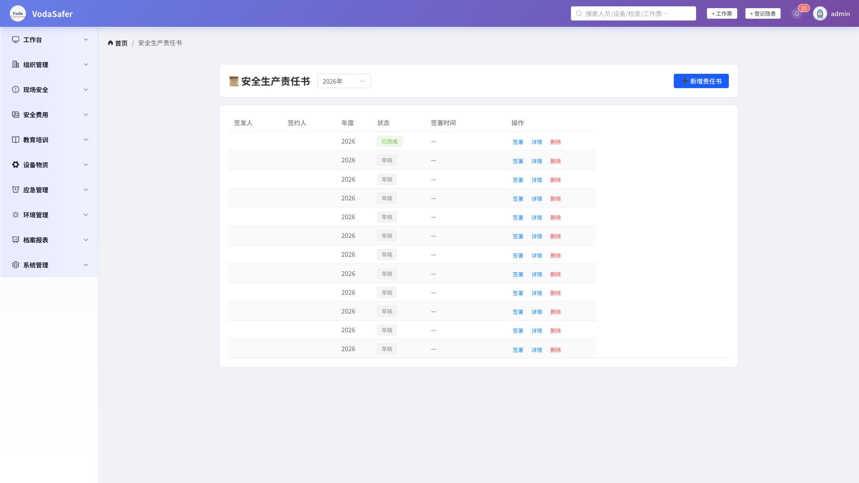Open the 环境管理 sidebar menu

click(x=49, y=215)
